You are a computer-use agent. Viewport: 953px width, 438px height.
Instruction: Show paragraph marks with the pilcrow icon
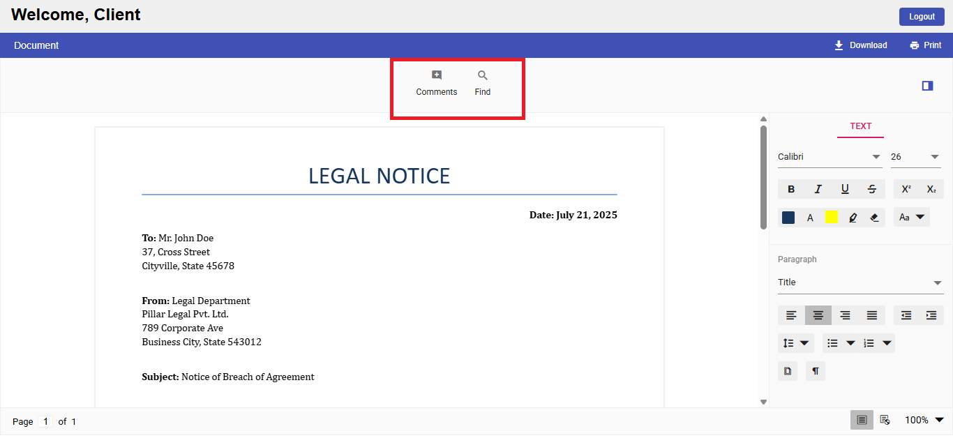pos(815,370)
